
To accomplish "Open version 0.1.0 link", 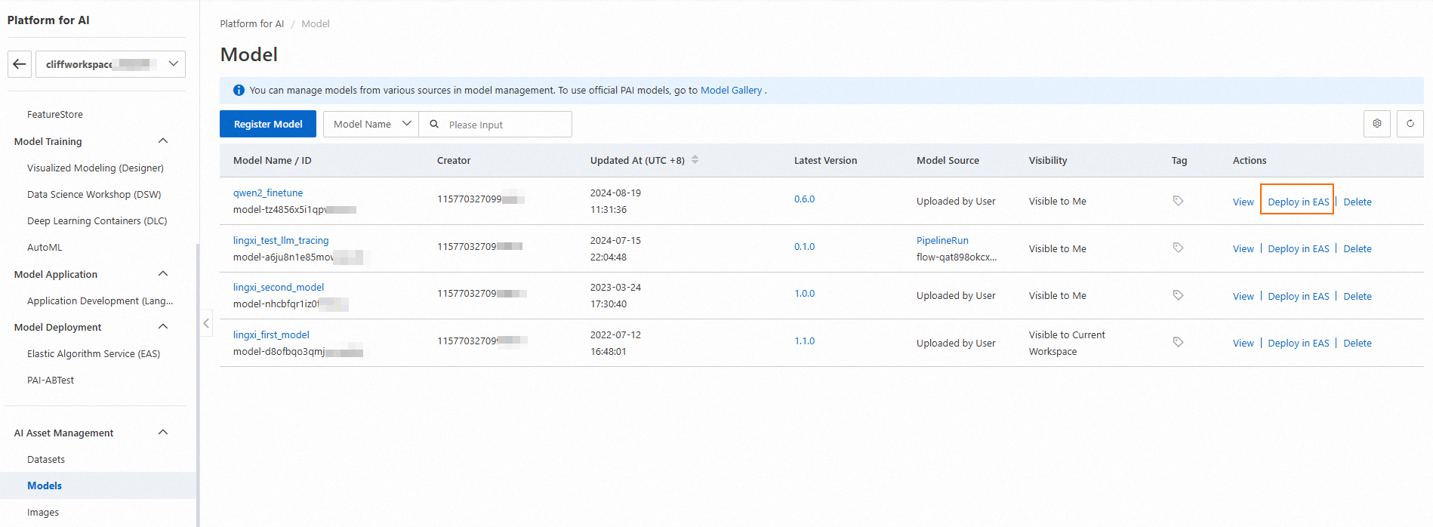I will [804, 246].
